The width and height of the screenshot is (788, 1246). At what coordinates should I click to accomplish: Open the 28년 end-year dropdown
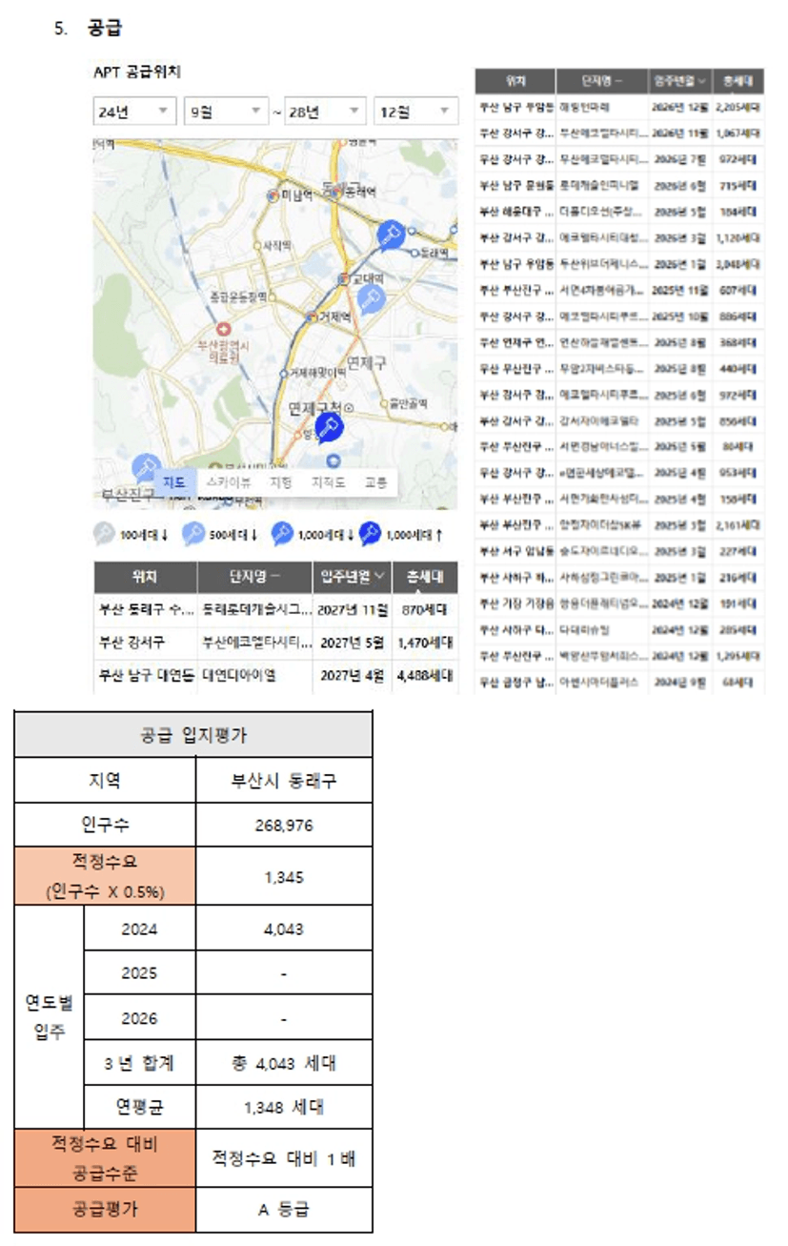[324, 112]
